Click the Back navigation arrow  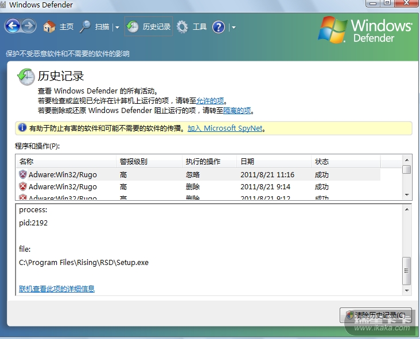click(12, 26)
